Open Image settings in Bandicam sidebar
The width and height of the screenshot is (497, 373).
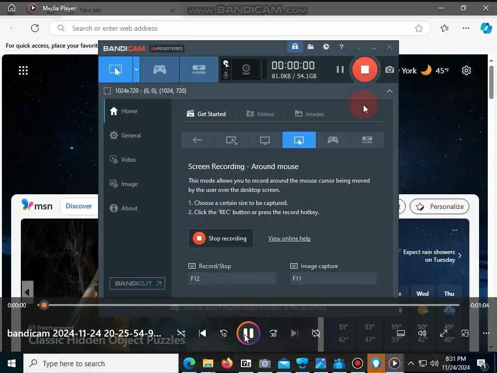(123, 184)
